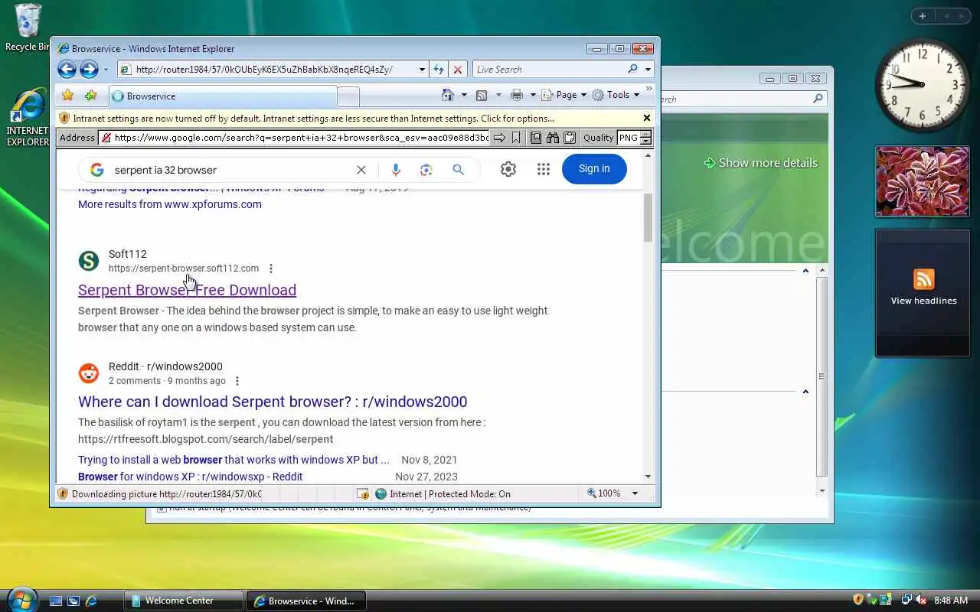Click the Google Lens image search icon
980x612 pixels.
426,170
